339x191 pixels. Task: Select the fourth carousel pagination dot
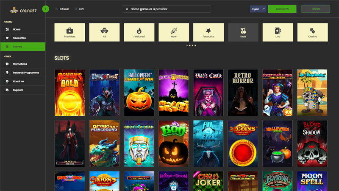click(x=195, y=45)
